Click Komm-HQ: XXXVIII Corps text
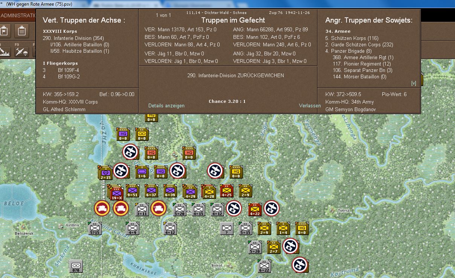This screenshot has width=455, height=278. [x=70, y=102]
